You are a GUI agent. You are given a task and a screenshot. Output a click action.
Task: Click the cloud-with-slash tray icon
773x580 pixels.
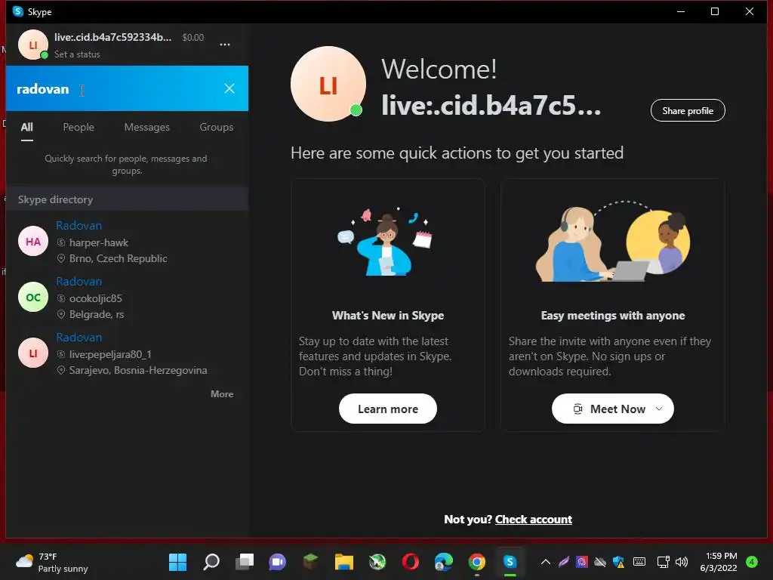pyautogui.click(x=600, y=562)
